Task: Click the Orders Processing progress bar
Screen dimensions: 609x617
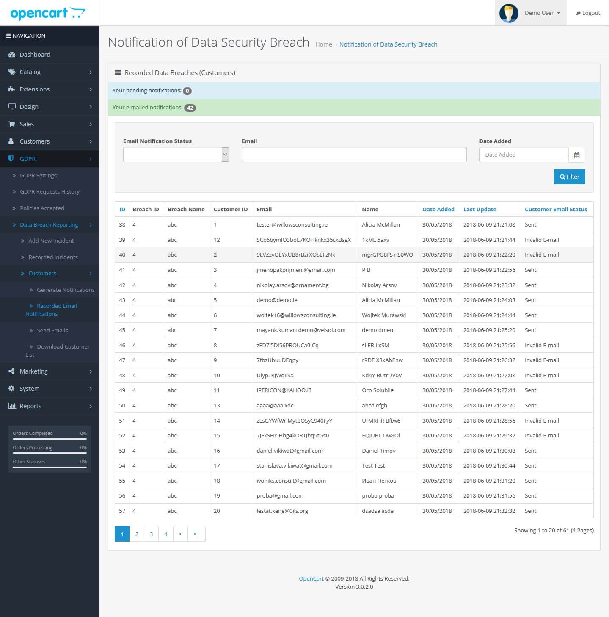Action: click(50, 453)
